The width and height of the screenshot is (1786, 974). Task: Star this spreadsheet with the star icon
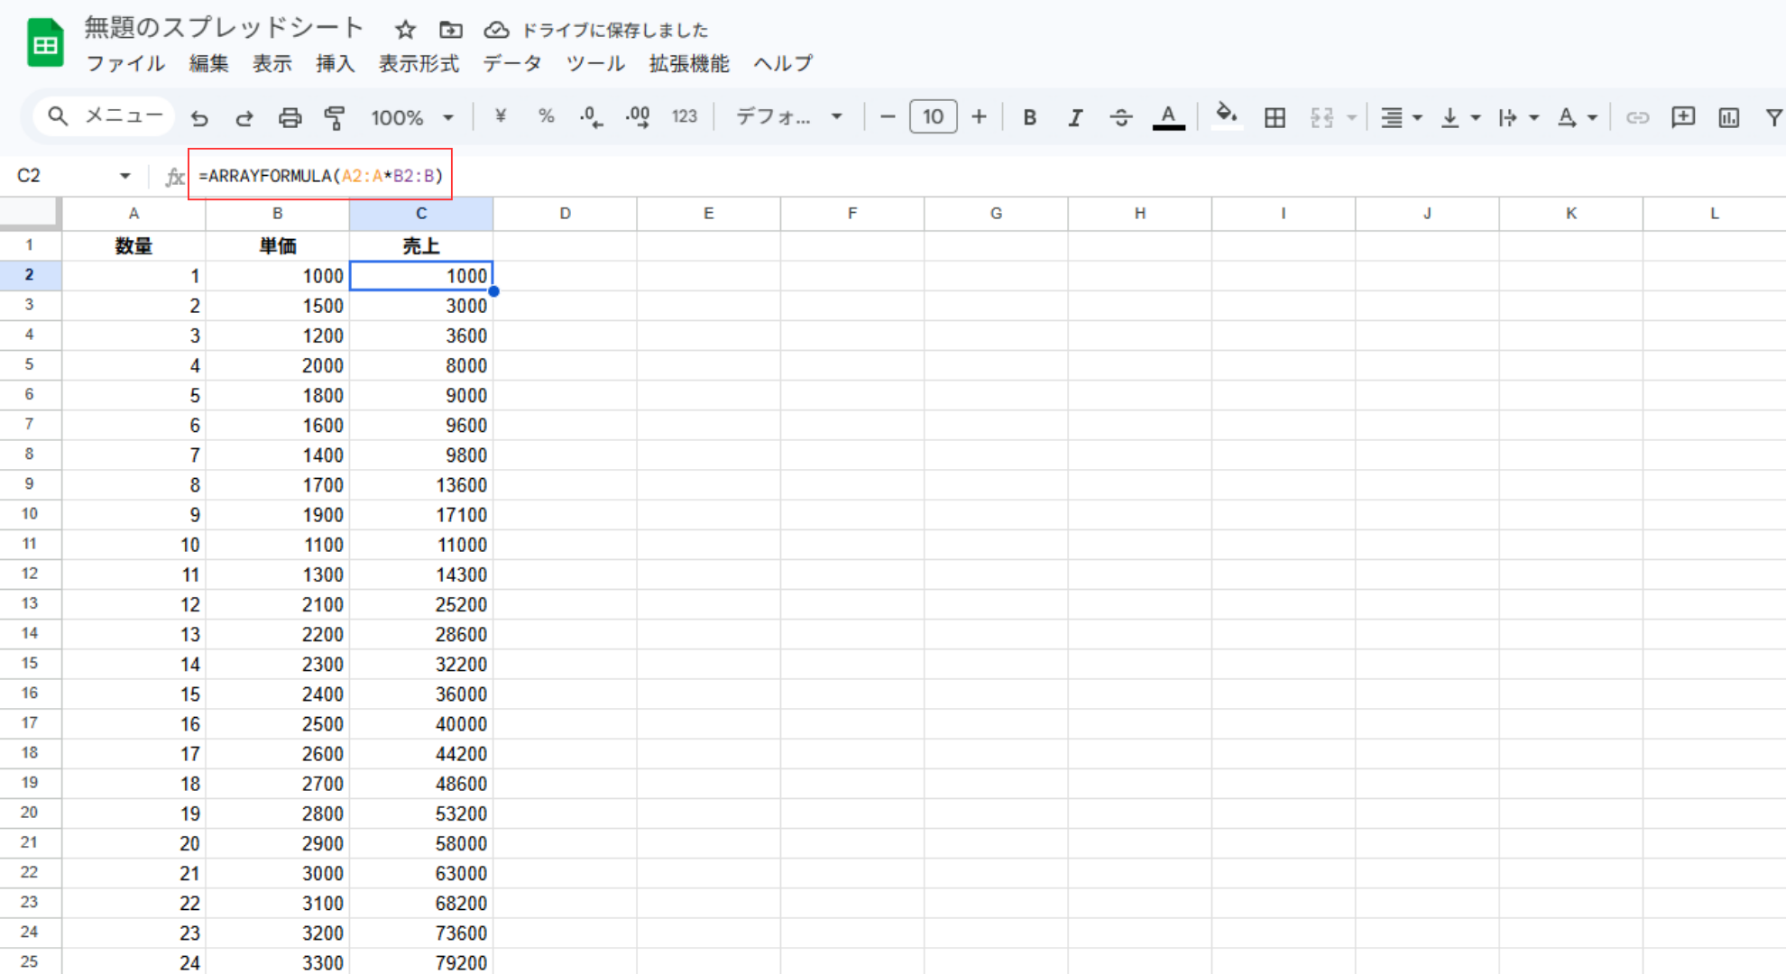(405, 30)
